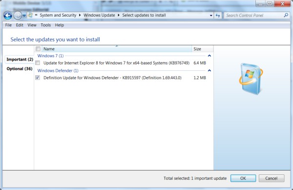Click the Cancel button
This screenshot has width=293, height=190.
272,178
